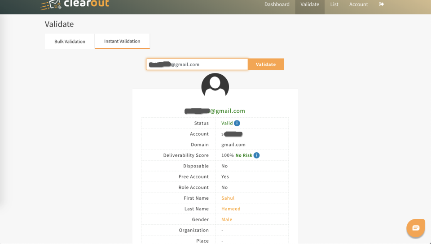The width and height of the screenshot is (431, 244).
Task: Click the logout icon in header
Action: pos(382,4)
